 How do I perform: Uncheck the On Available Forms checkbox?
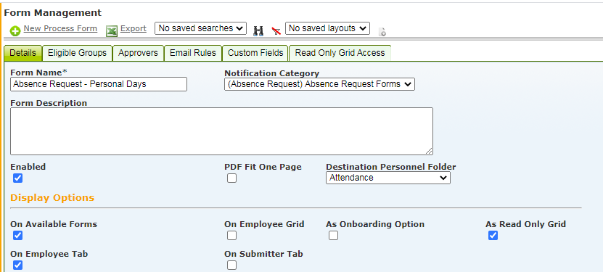pyautogui.click(x=17, y=236)
